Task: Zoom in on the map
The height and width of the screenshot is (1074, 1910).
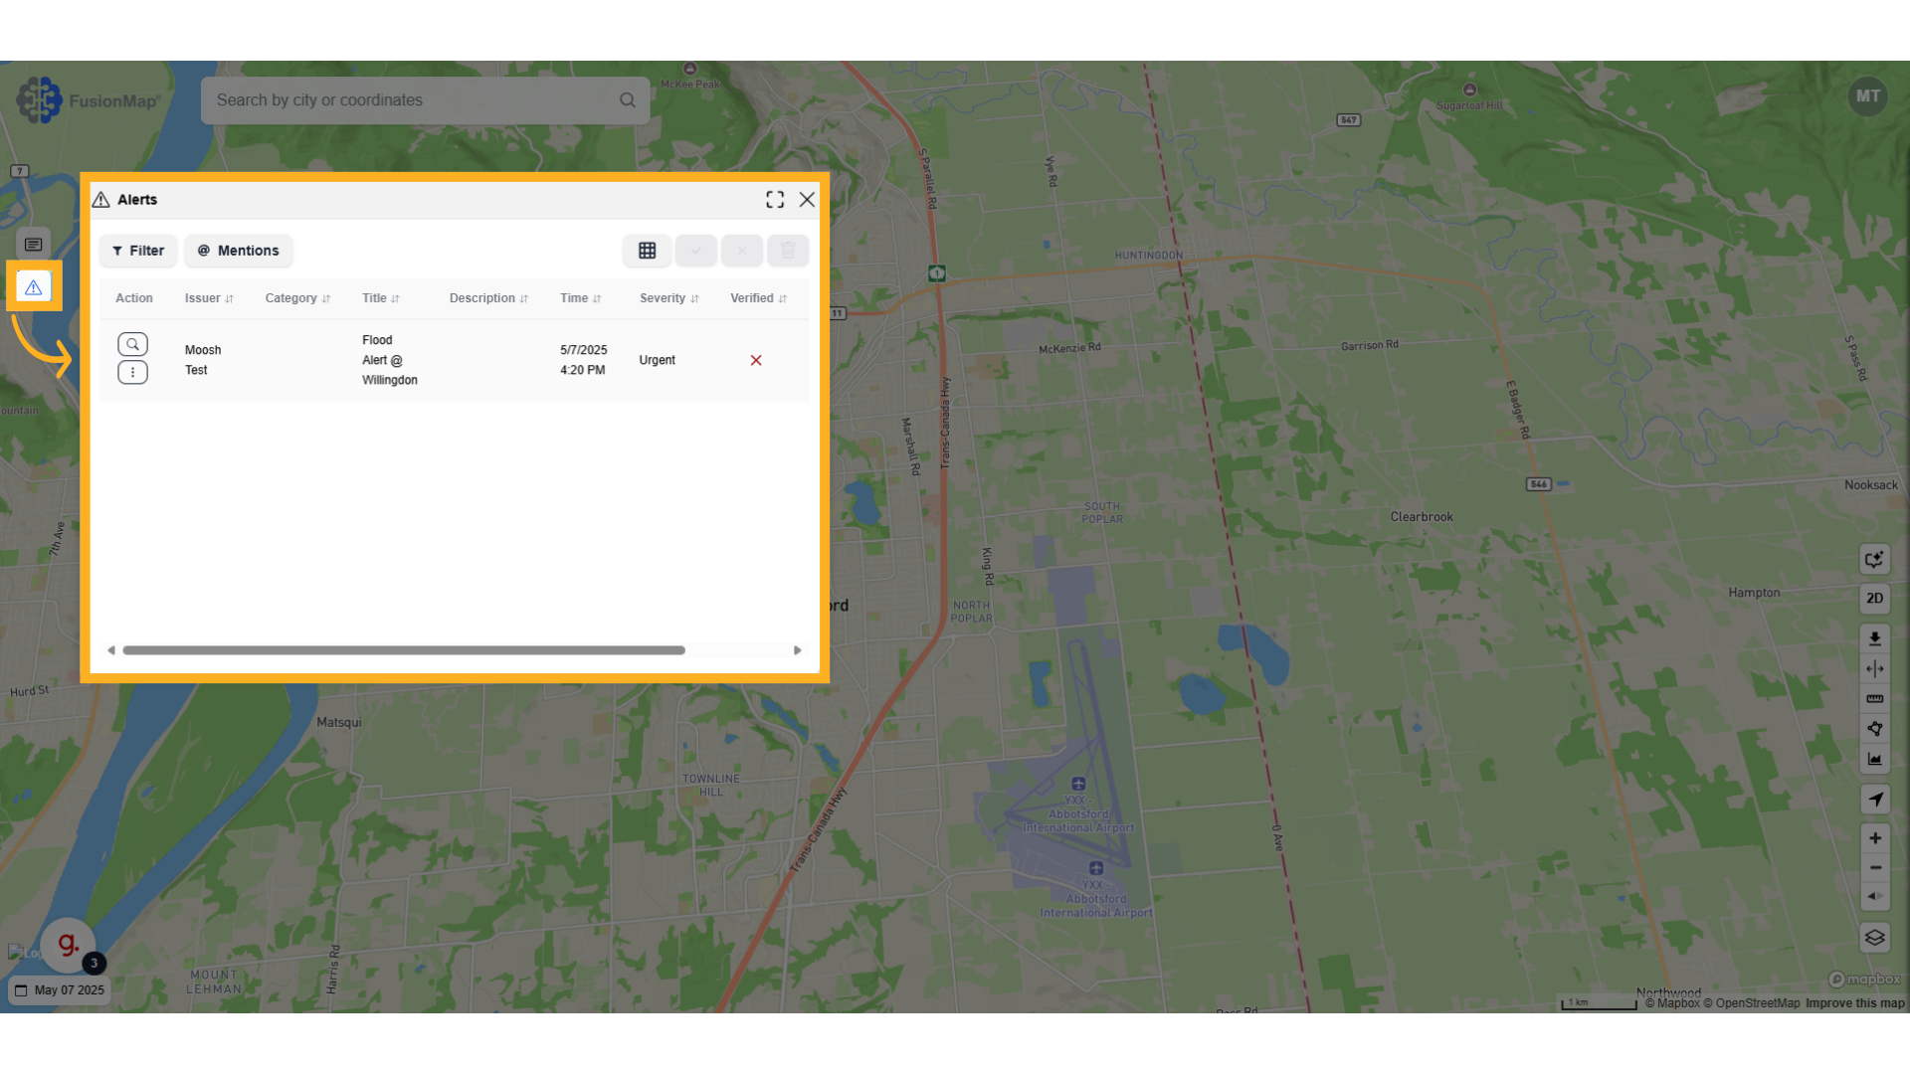Action: point(1874,838)
